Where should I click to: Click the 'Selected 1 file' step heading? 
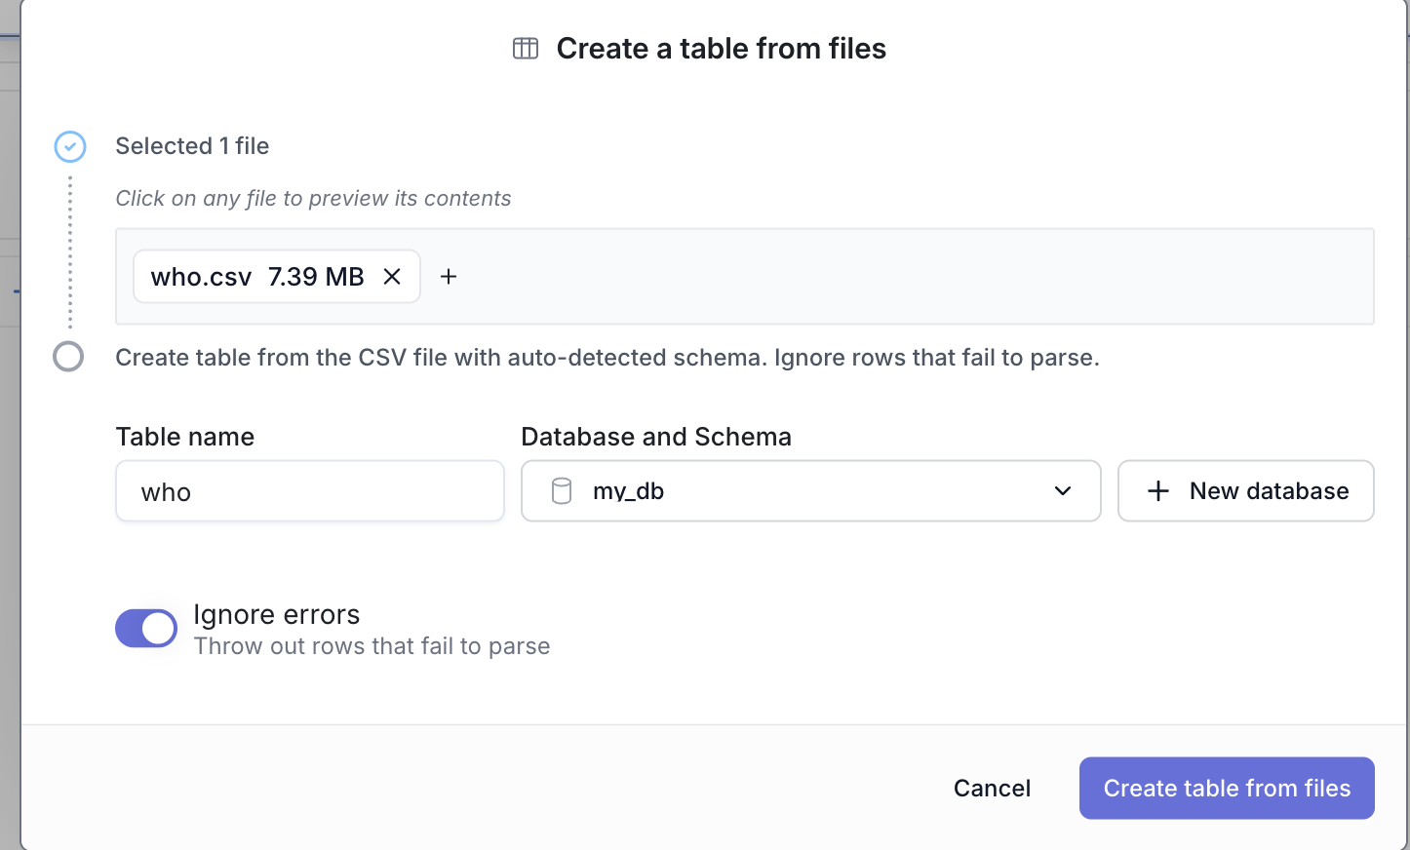click(192, 146)
